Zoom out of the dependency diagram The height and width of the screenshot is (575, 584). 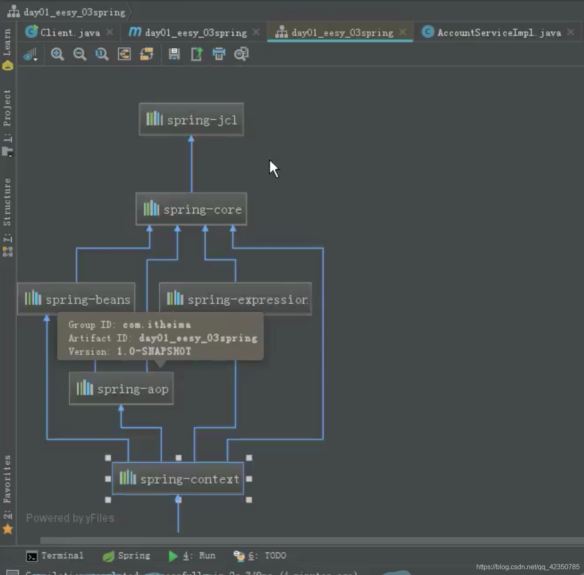coord(80,54)
